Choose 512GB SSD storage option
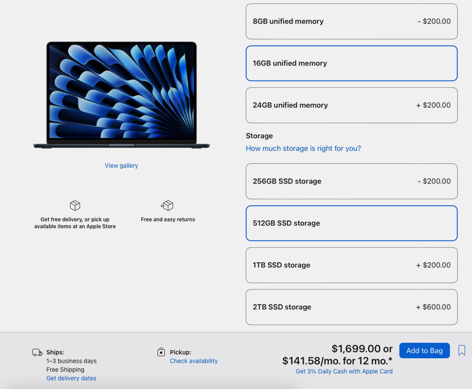The image size is (472, 389). point(351,223)
